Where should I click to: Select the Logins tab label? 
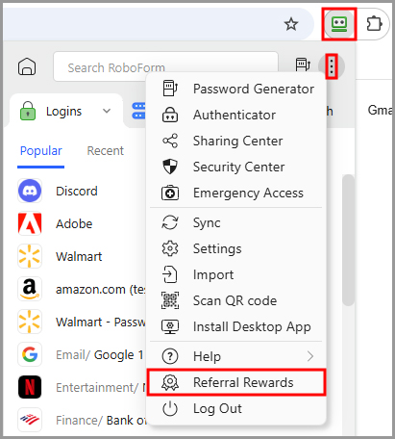pyautogui.click(x=63, y=112)
